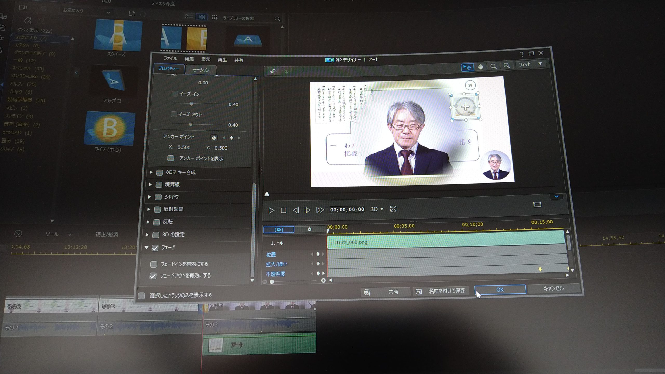The image size is (665, 374).
Task: Add anchor point keyframe diamond
Action: point(231,138)
